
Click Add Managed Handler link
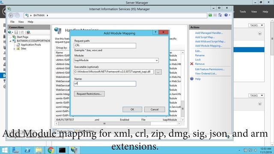click(x=209, y=33)
